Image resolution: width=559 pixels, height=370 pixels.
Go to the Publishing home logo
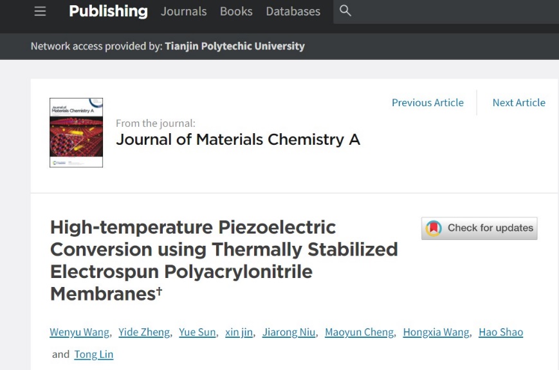tap(108, 11)
